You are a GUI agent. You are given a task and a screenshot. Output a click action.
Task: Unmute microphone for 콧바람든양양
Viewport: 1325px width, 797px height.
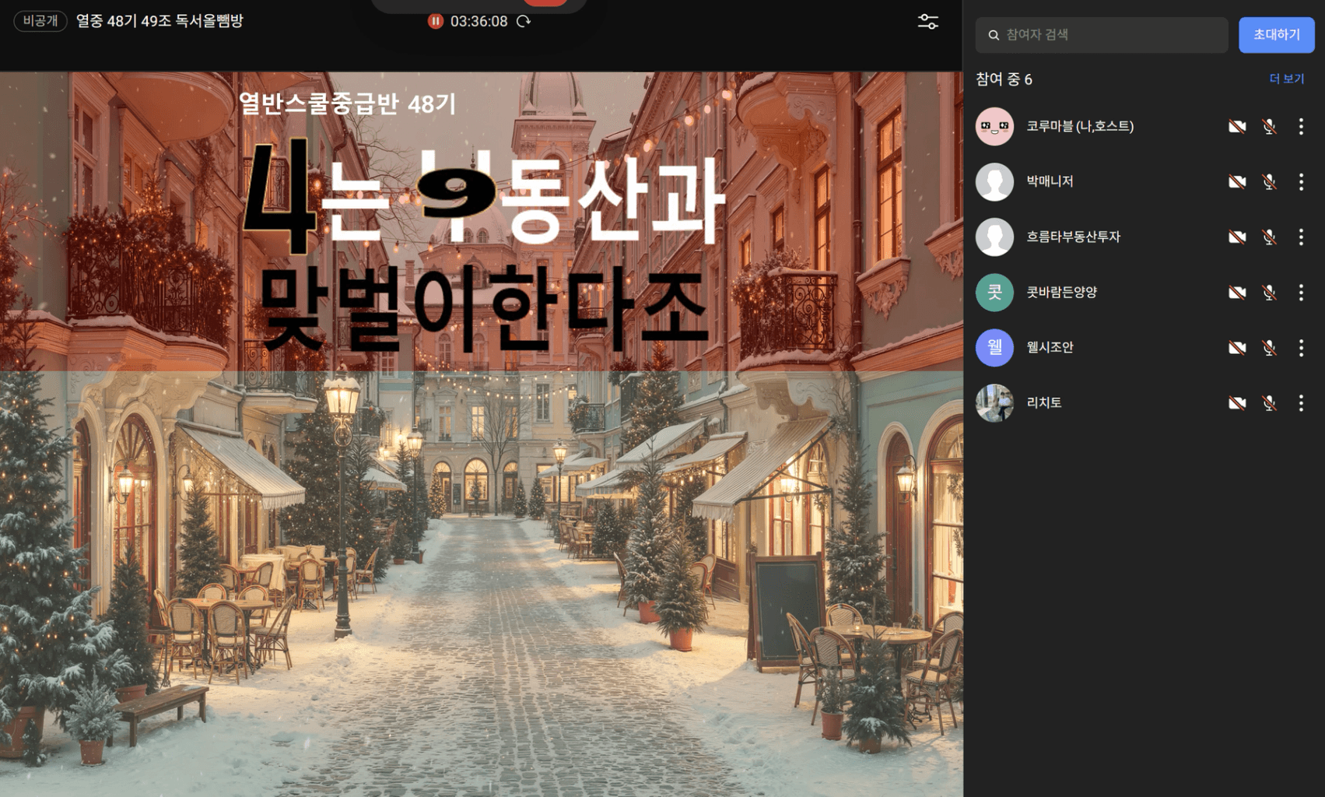(1269, 292)
